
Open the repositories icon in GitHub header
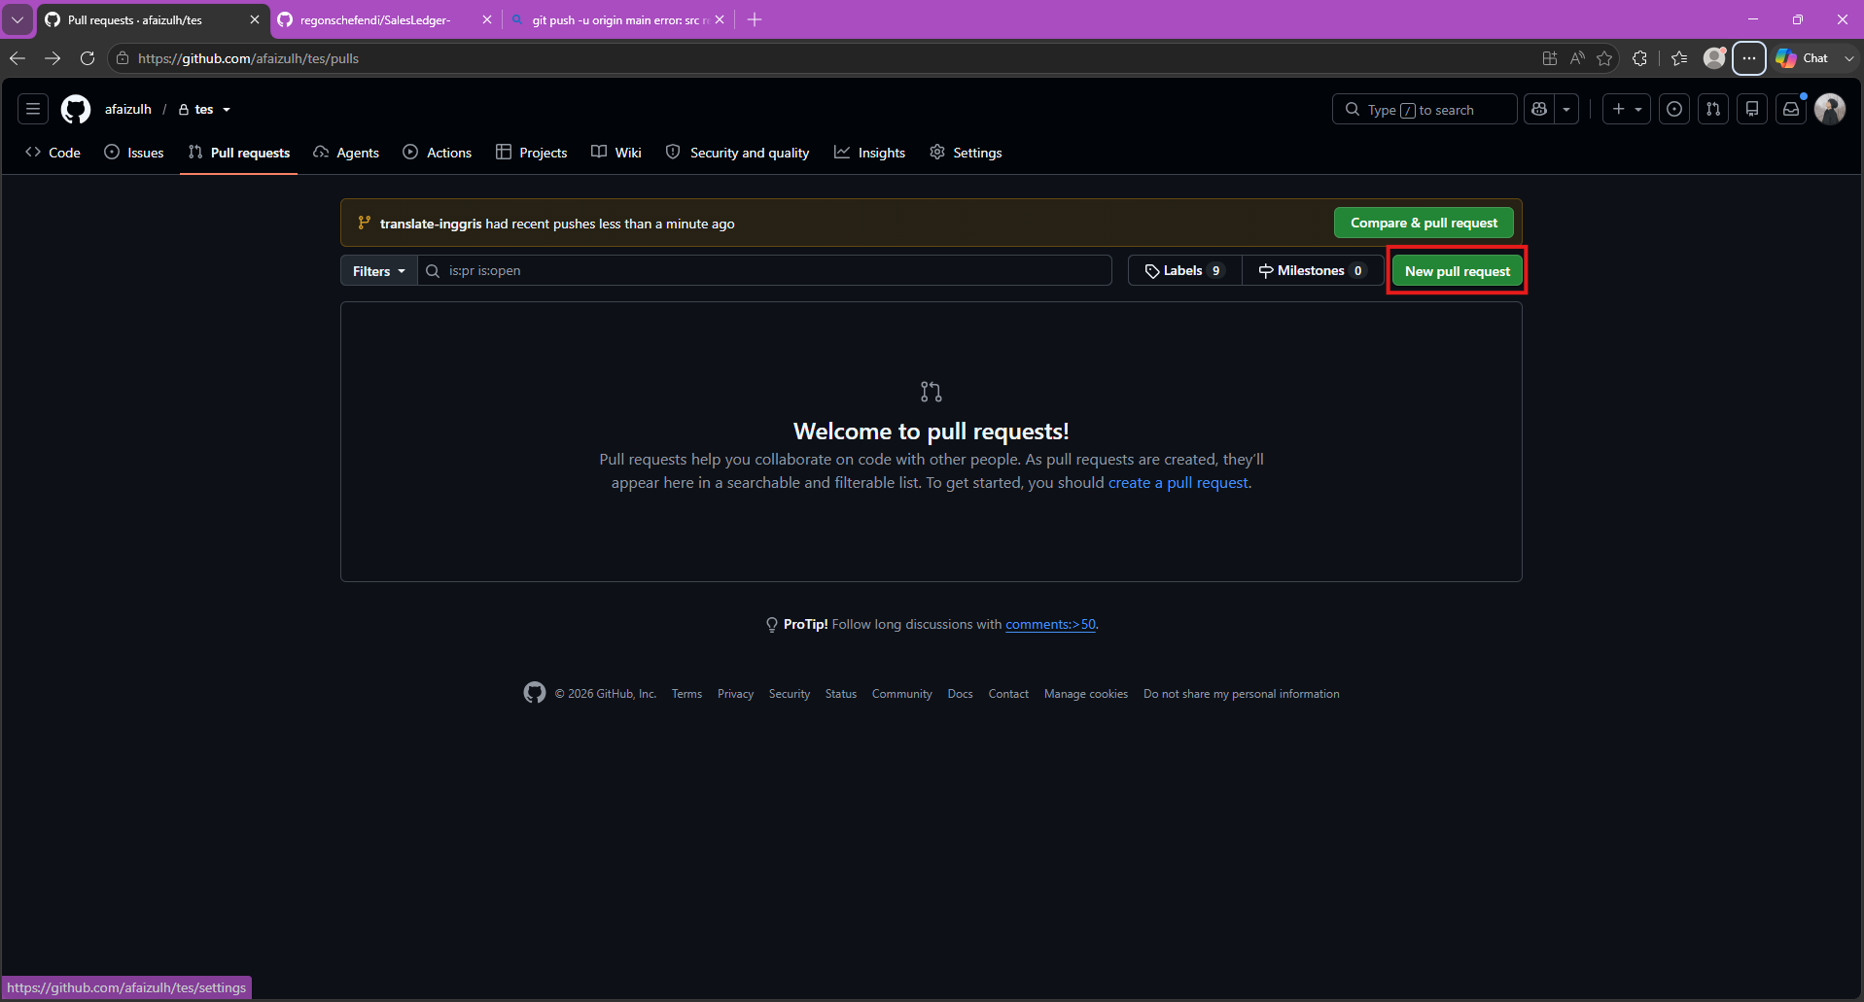tap(1752, 109)
